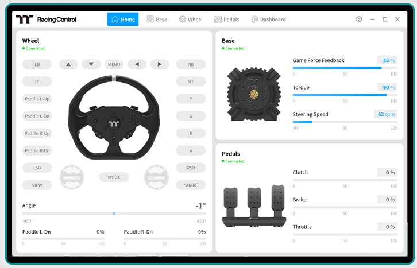417x268 pixels.
Task: Click the left rotary dial icon
Action: click(72, 177)
